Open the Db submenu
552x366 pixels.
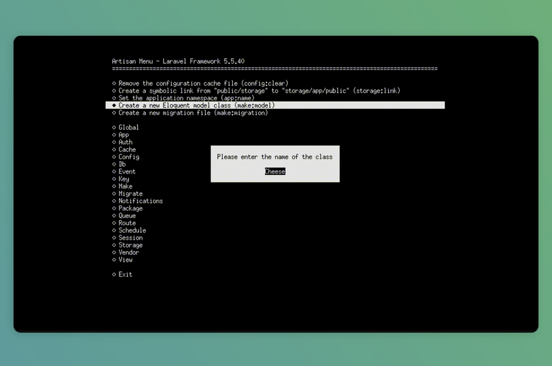pyautogui.click(x=119, y=164)
